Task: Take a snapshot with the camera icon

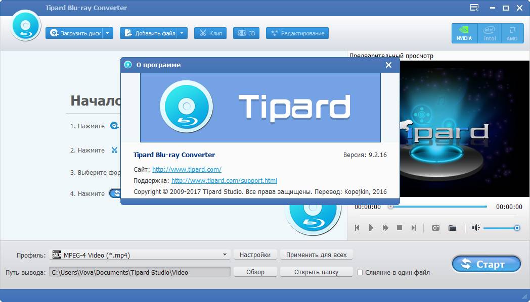Action: 436,228
